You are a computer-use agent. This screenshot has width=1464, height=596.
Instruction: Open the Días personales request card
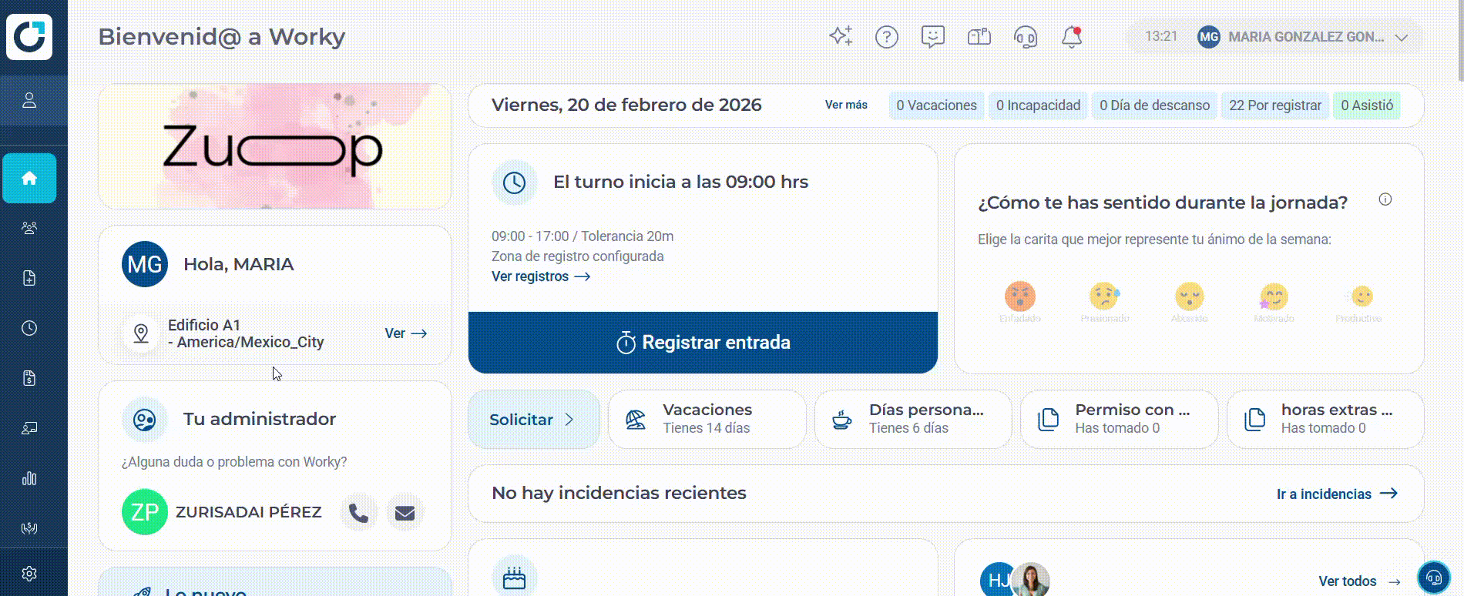coord(913,420)
